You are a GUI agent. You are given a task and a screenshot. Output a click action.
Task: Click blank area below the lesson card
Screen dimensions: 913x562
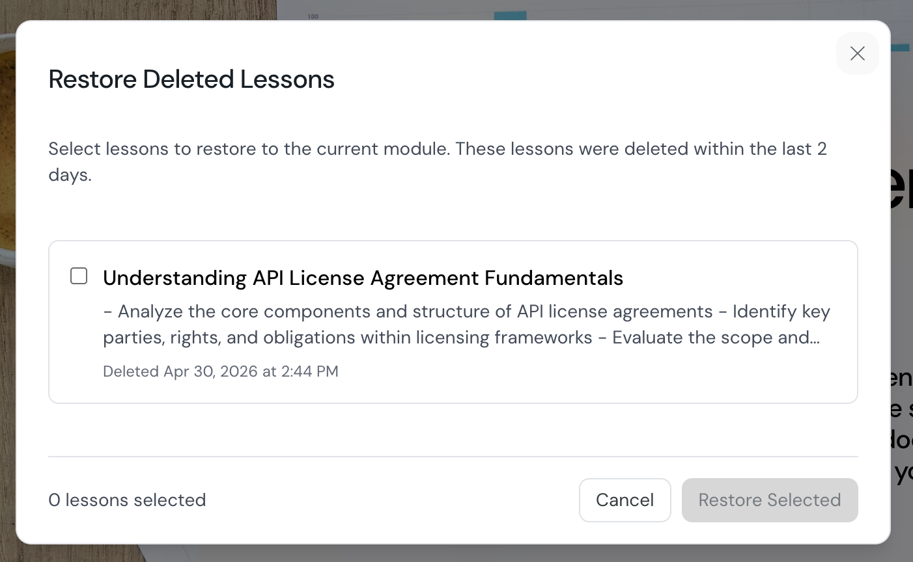[x=453, y=429]
